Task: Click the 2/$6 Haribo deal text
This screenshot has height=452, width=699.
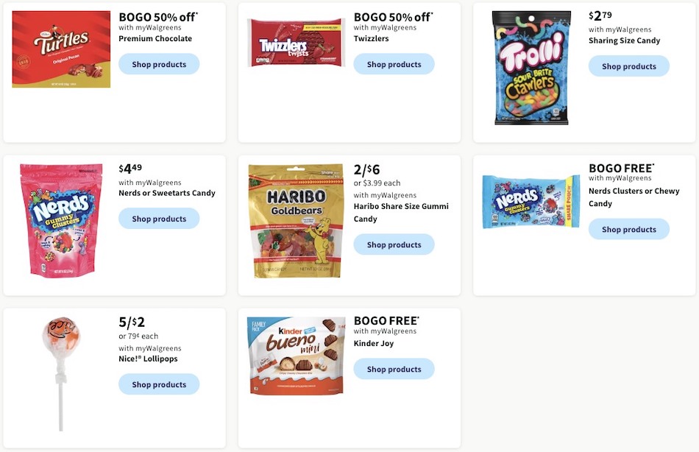Action: coord(368,169)
